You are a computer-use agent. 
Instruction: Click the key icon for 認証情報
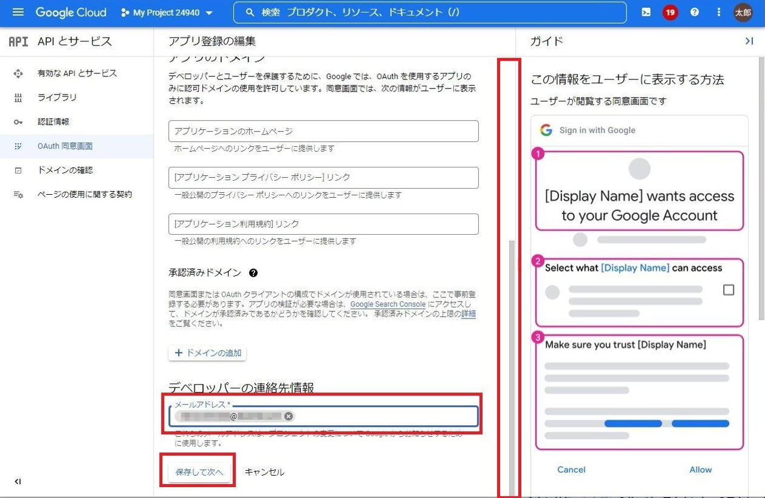point(18,122)
